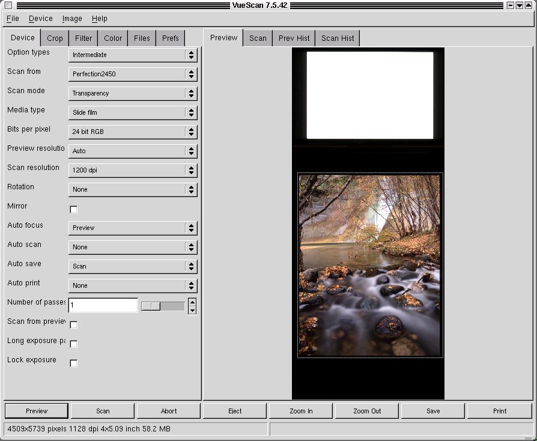The image size is (537, 441).
Task: Expand the Option types Intermediate dropdown
Action: [132, 55]
